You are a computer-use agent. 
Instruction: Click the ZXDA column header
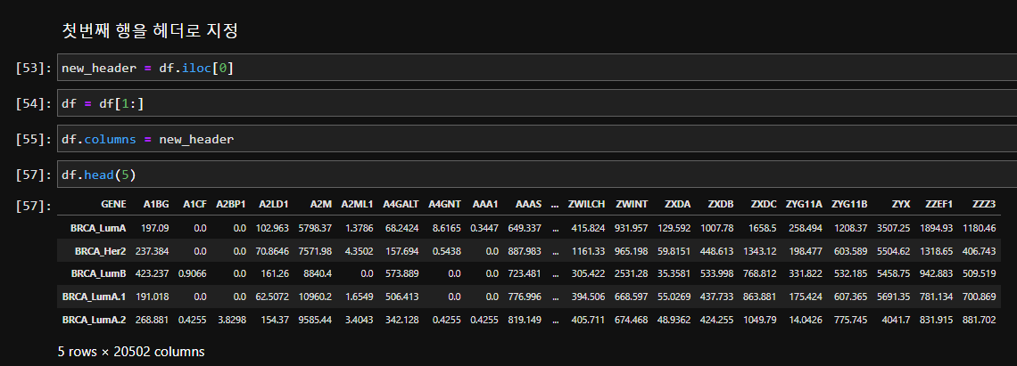[x=678, y=204]
